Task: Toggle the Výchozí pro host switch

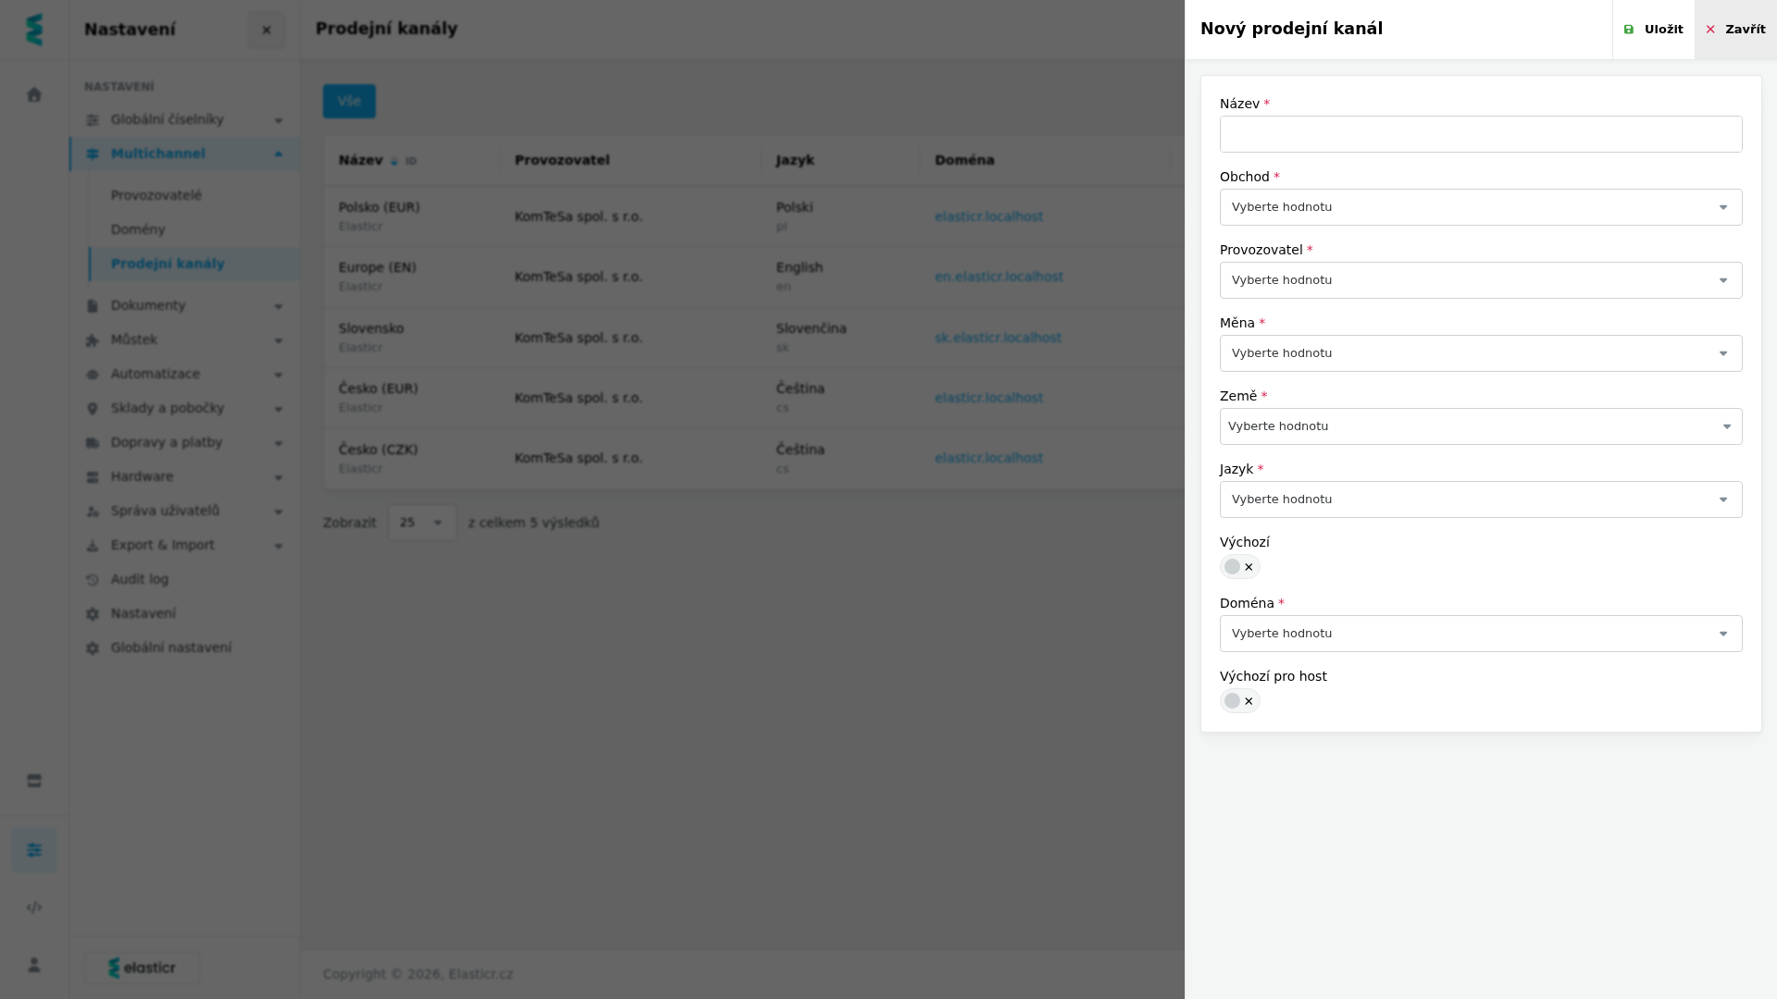Action: click(1239, 701)
